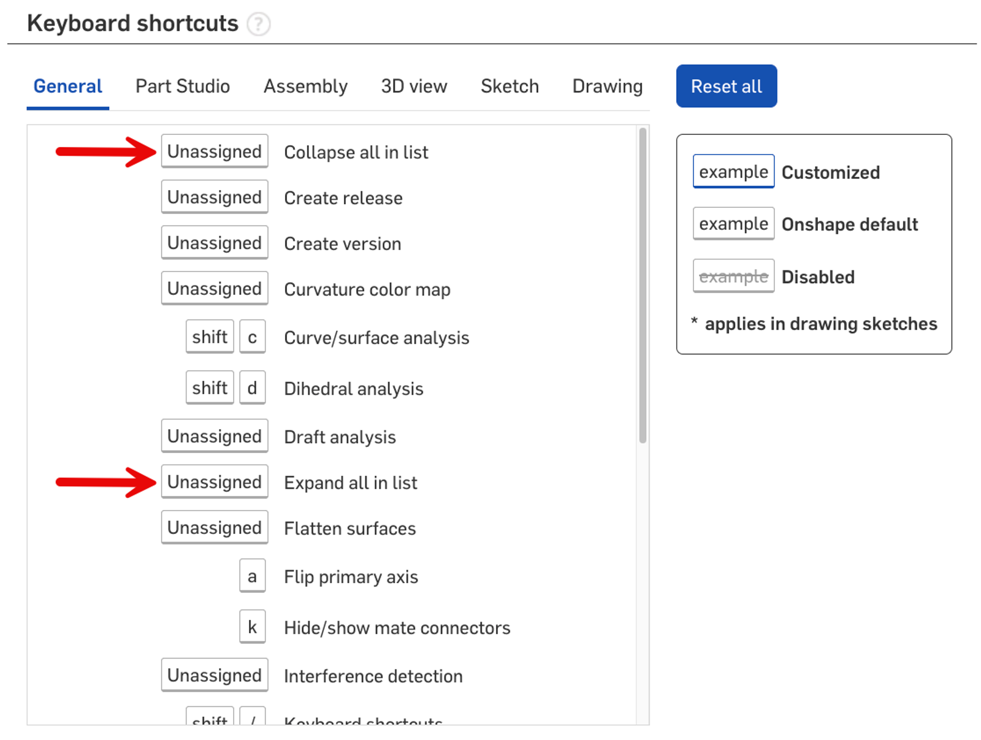Open the Drawing shortcuts tab
Viewport: 981px width, 740px height.
[x=607, y=86]
